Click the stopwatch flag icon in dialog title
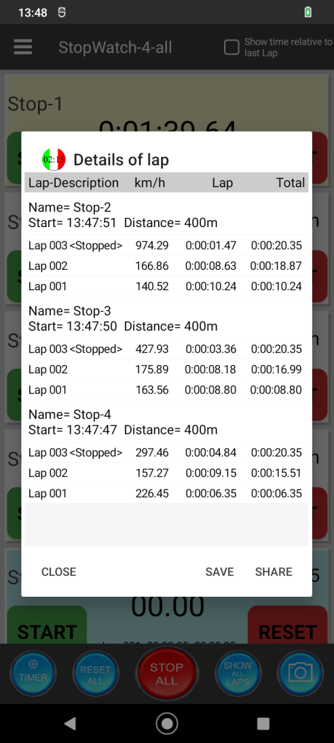334x743 pixels. [x=54, y=160]
